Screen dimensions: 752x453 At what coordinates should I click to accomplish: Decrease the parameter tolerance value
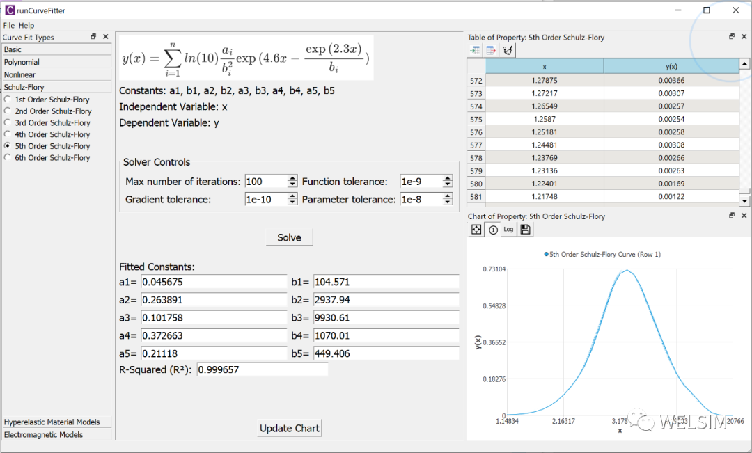[448, 202]
